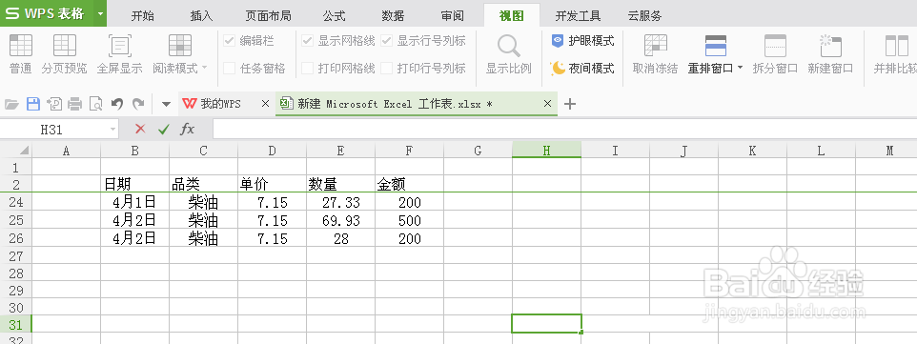Select column B header
This screenshot has width=917, height=344.
coord(134,151)
